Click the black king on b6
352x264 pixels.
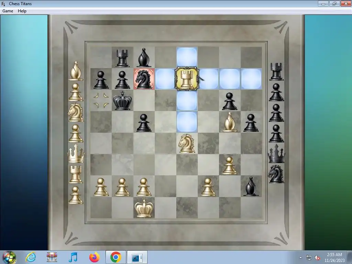coord(122,100)
